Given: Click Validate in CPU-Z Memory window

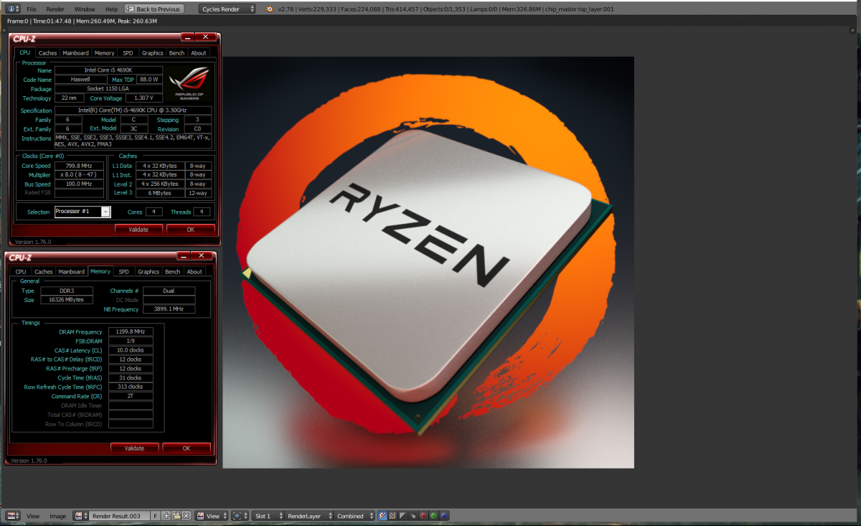Looking at the screenshot, I should coord(134,448).
